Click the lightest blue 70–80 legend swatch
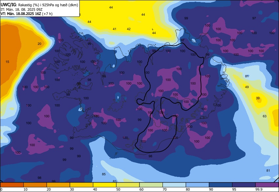This screenshot has height=192, width=279. click(x=174, y=185)
